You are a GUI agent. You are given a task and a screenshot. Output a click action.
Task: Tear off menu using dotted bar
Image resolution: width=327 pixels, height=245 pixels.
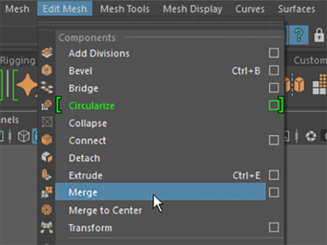click(x=160, y=23)
